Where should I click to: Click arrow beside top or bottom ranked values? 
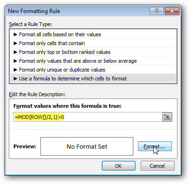[x=15, y=52]
